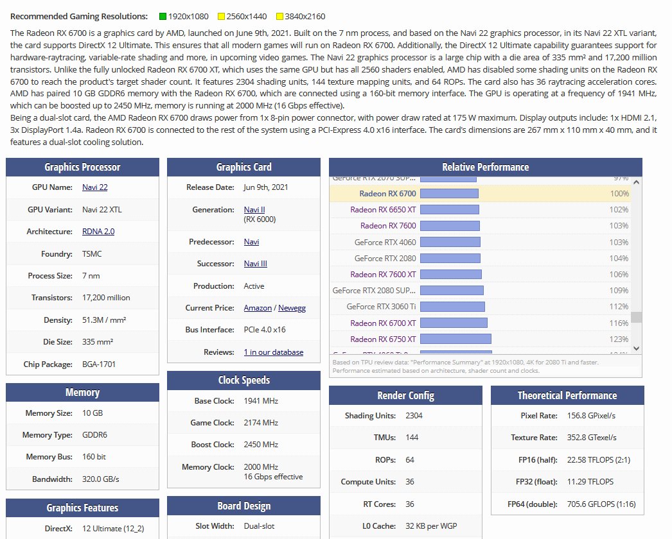This screenshot has width=672, height=539.
Task: Open the RDNA 2.0 architecture link
Action: 98,231
